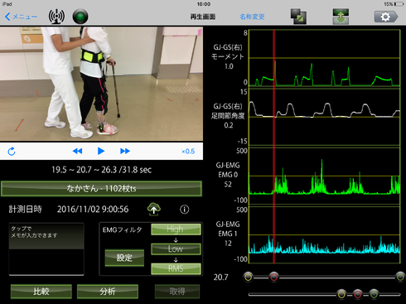Select the green end handle on the upper slider
406x304 pixels.
[x=400, y=277]
